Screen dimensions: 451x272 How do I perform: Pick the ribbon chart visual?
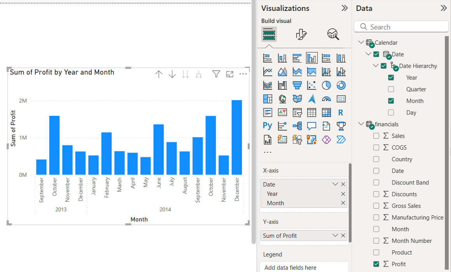point(267,85)
